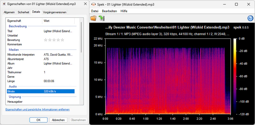255x125 pixels.
Task: Set rating with the third star
Action: click(x=54, y=40)
